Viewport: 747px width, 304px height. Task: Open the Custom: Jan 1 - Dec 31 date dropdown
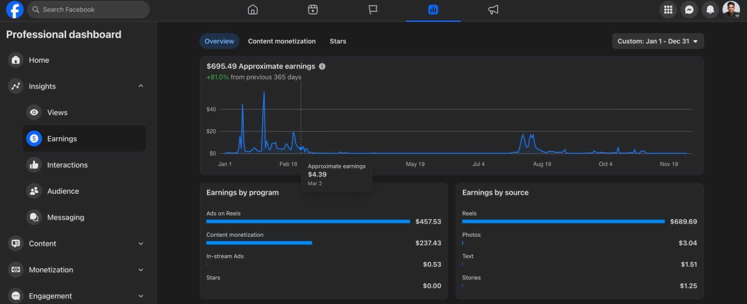(658, 41)
